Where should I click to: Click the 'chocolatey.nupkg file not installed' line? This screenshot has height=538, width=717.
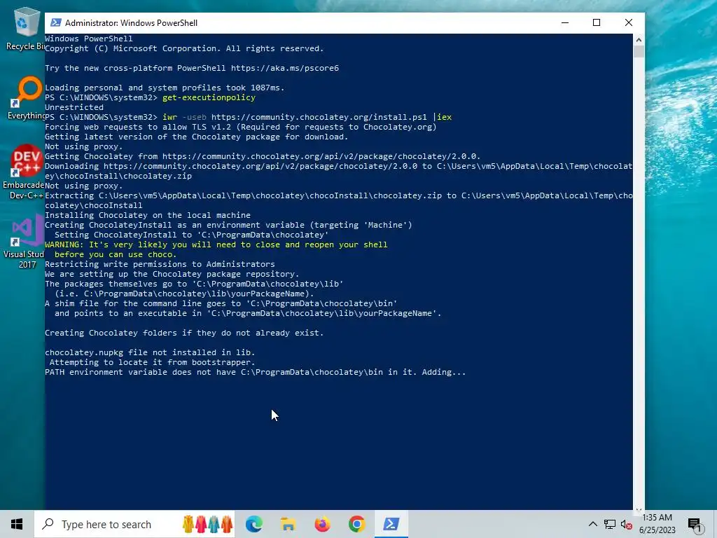tap(150, 353)
